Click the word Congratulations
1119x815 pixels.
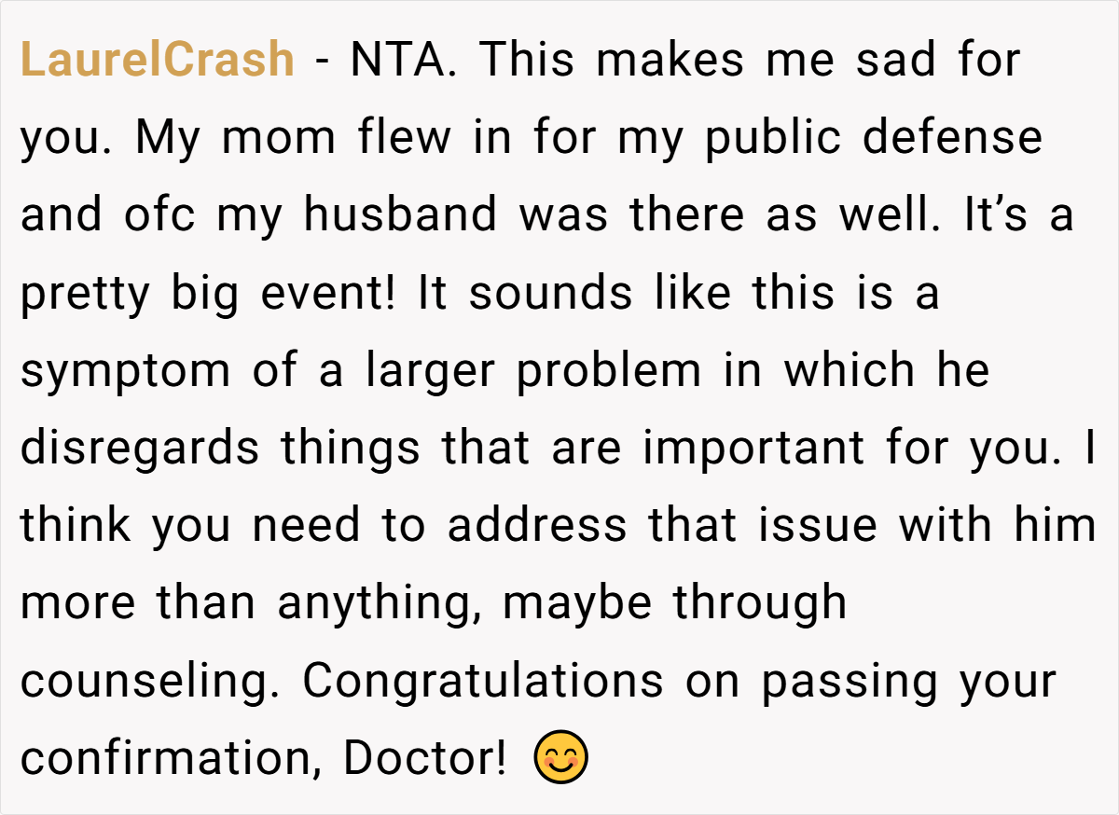(x=483, y=681)
